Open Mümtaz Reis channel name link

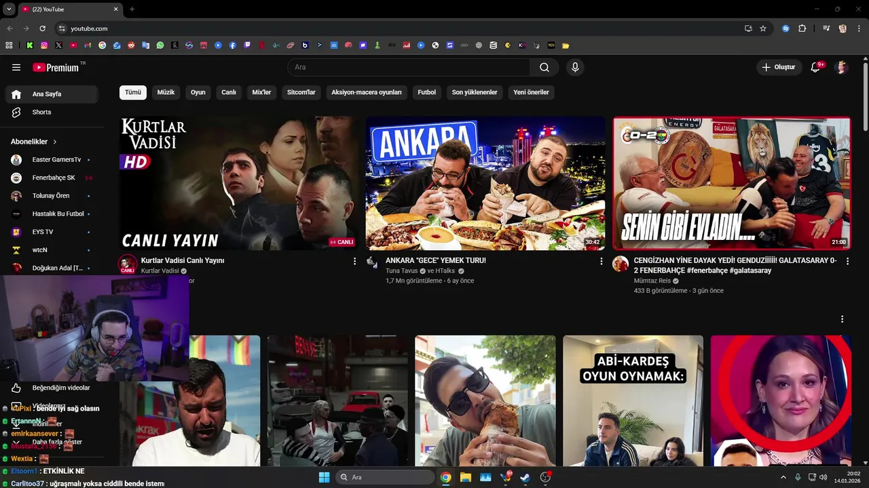(652, 281)
